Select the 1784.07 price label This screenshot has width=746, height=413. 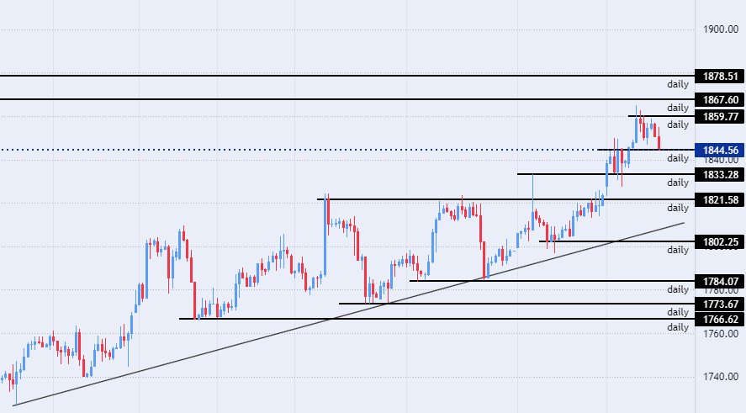[x=722, y=281]
